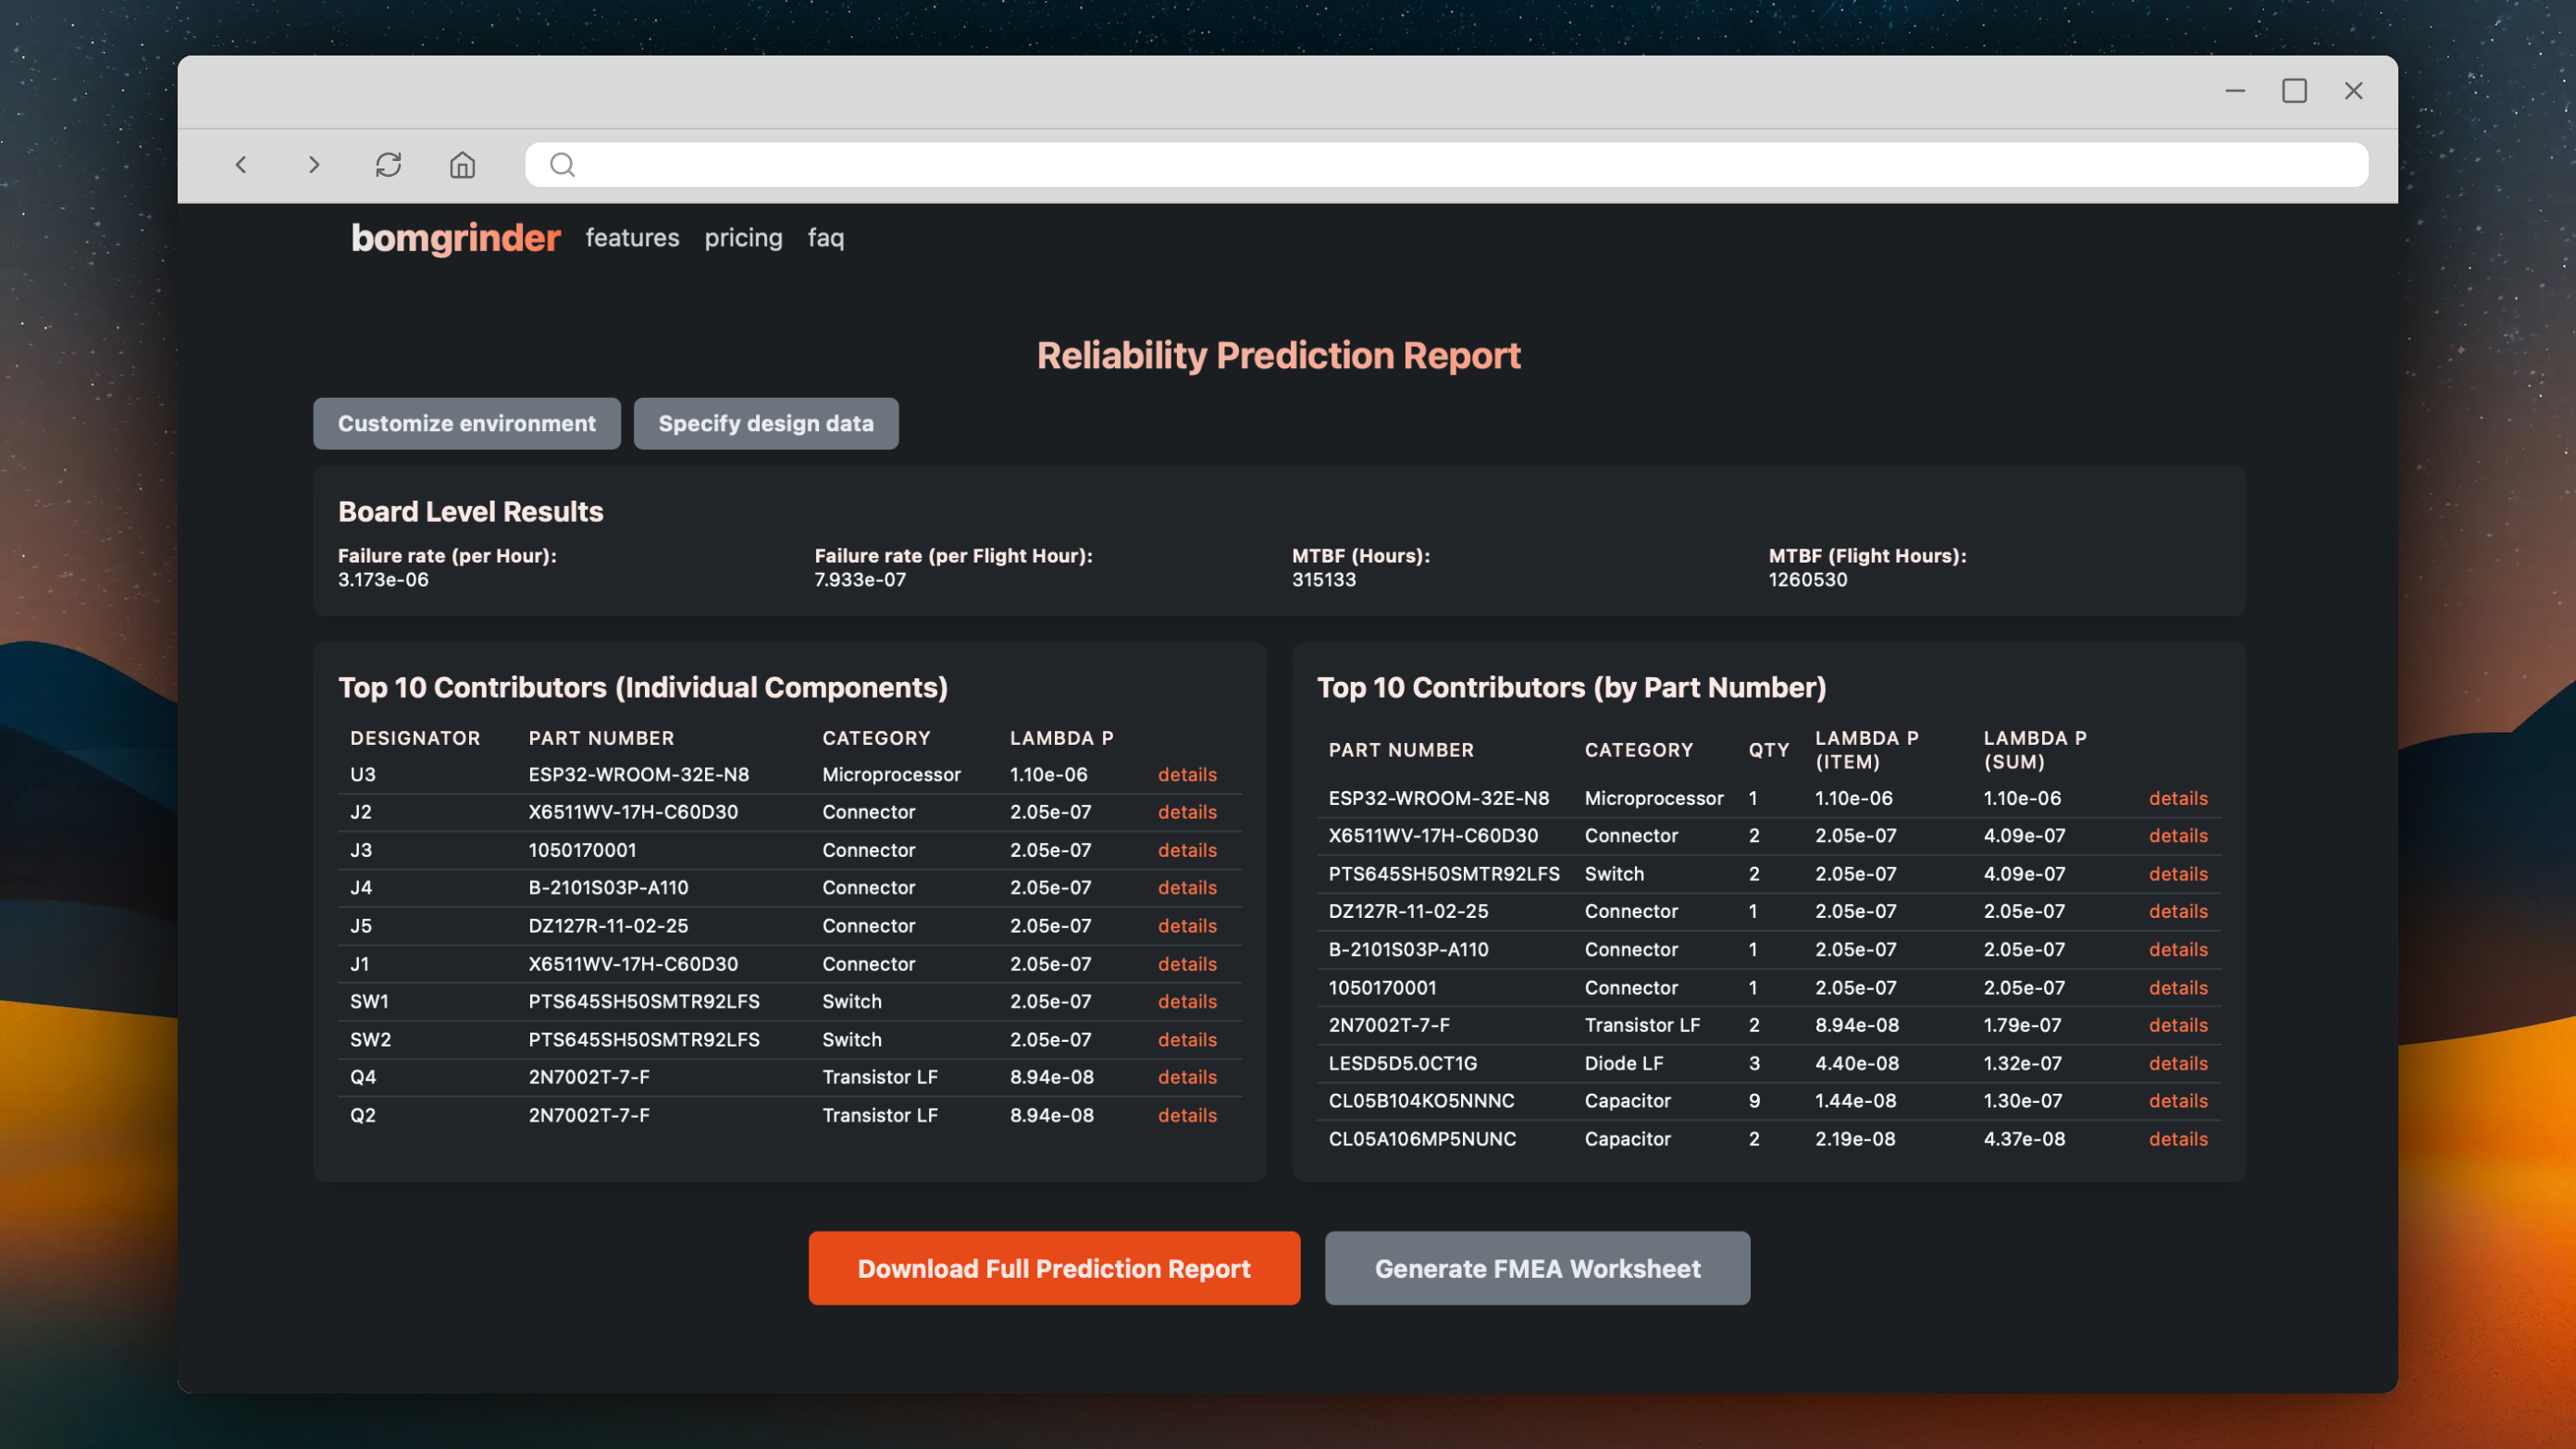Minimize the browser window

click(2235, 91)
